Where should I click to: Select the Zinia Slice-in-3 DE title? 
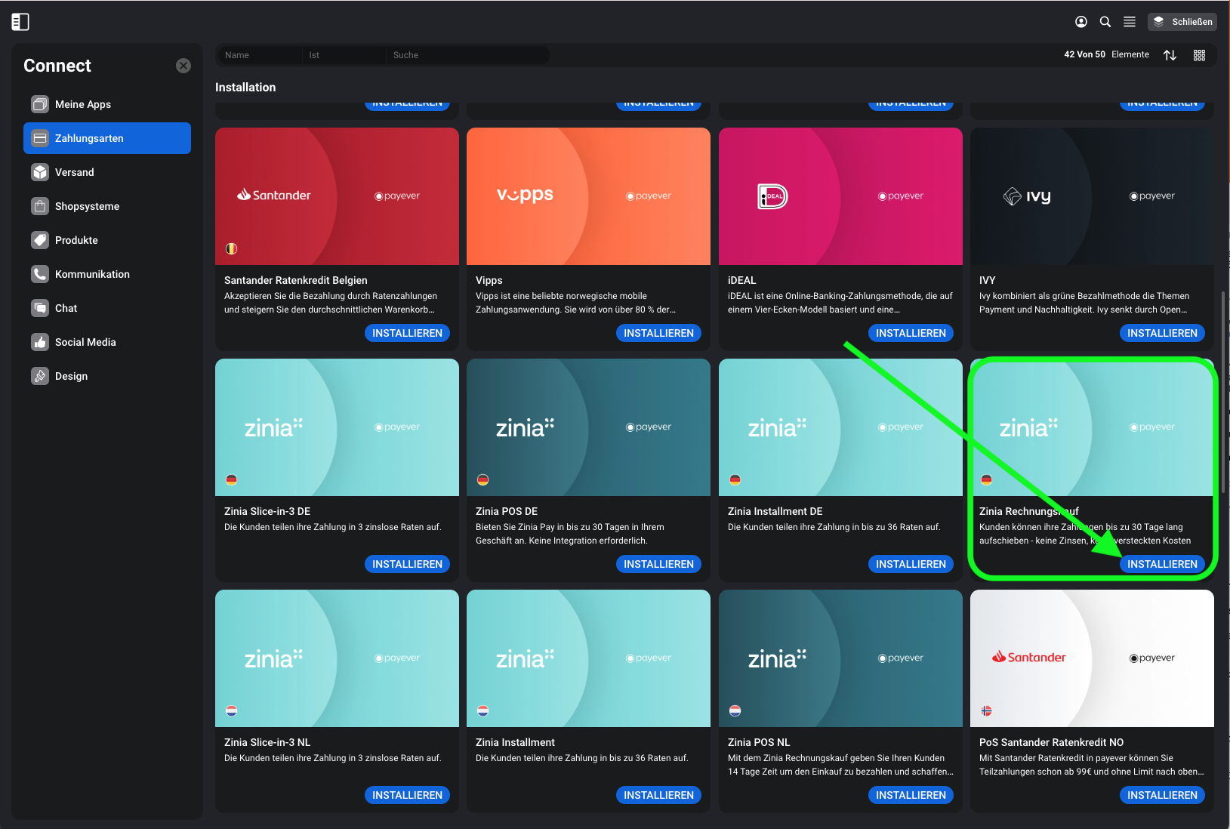(267, 511)
